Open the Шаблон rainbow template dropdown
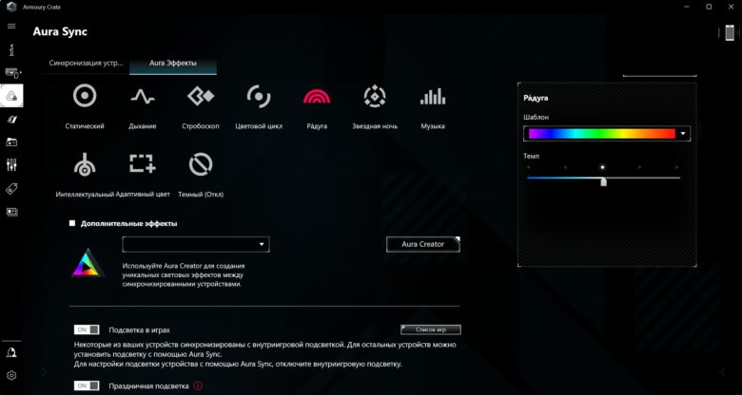 [x=607, y=134]
